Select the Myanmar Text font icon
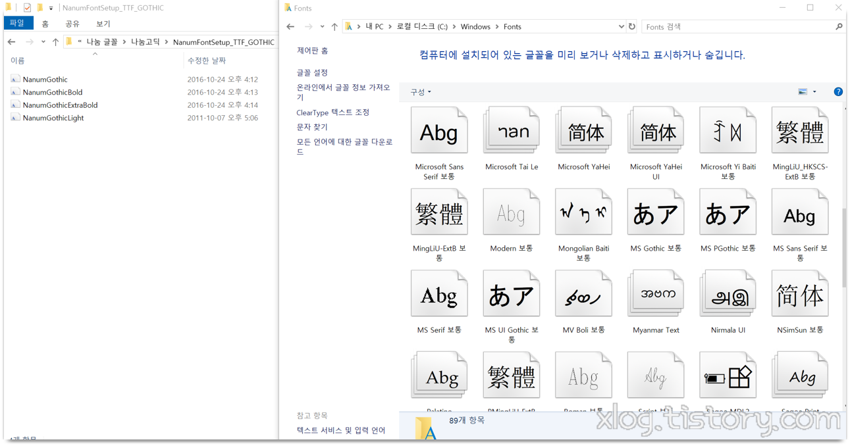This screenshot has height=446, width=850. coord(656,294)
